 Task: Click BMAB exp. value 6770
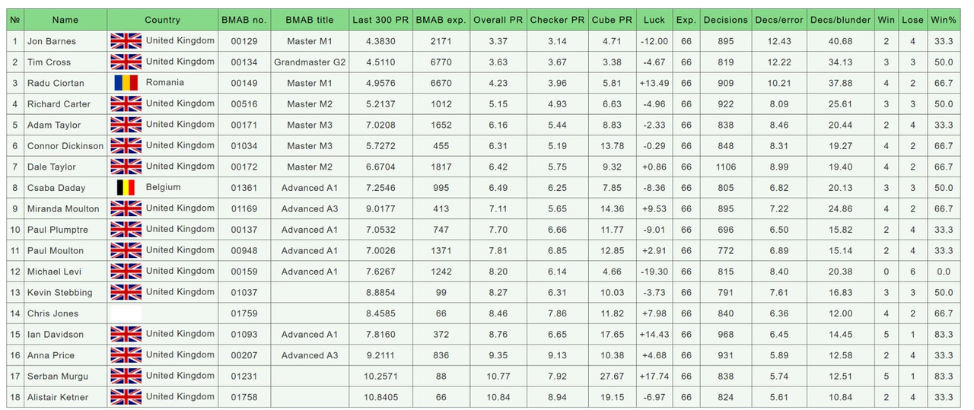tap(441, 62)
